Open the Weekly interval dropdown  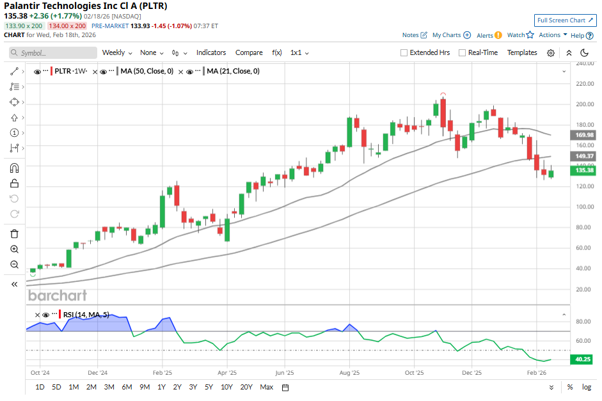(117, 53)
